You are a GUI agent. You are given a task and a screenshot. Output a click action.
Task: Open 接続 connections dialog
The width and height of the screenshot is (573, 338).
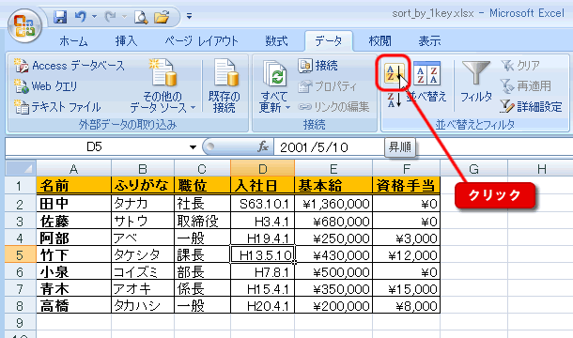click(x=317, y=66)
